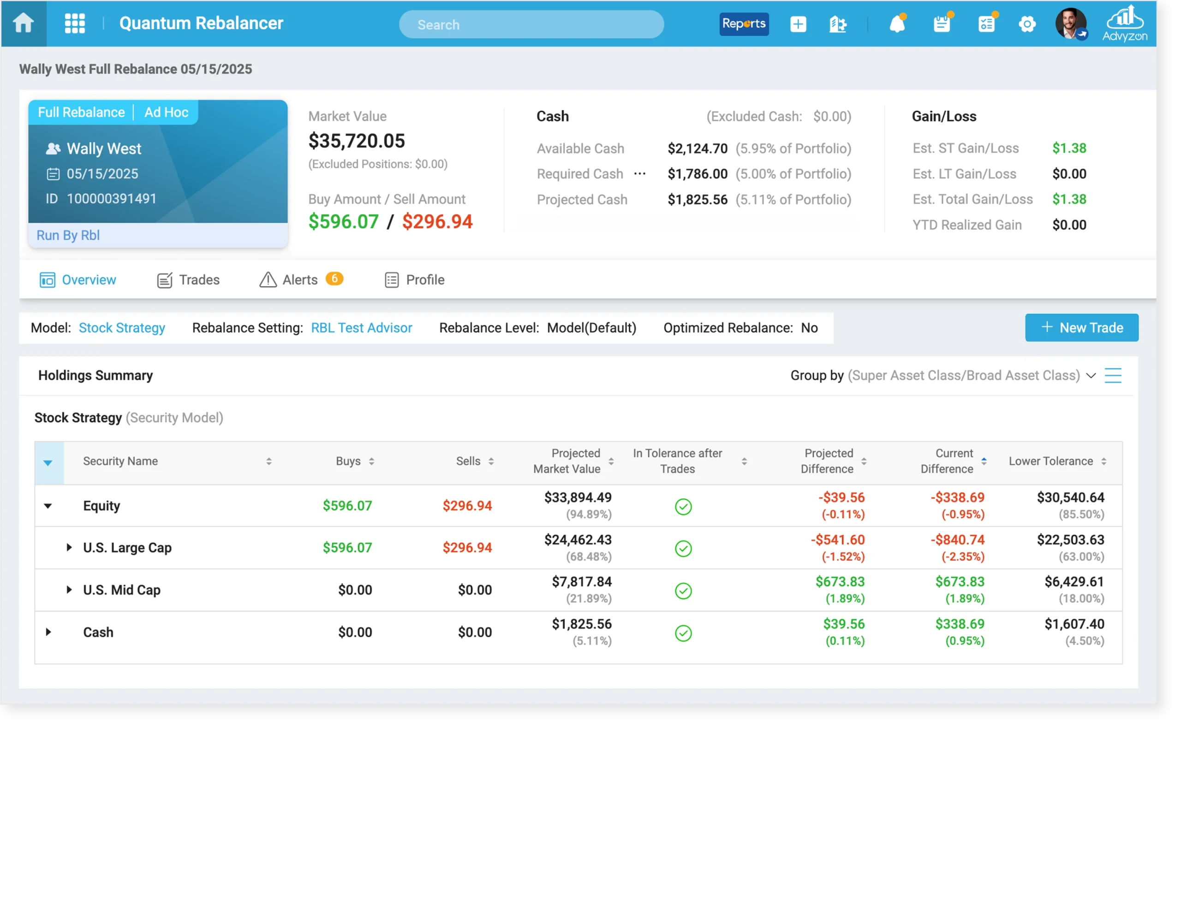1181x922 pixels.
Task: Click the Advyzon logo
Action: [x=1125, y=23]
